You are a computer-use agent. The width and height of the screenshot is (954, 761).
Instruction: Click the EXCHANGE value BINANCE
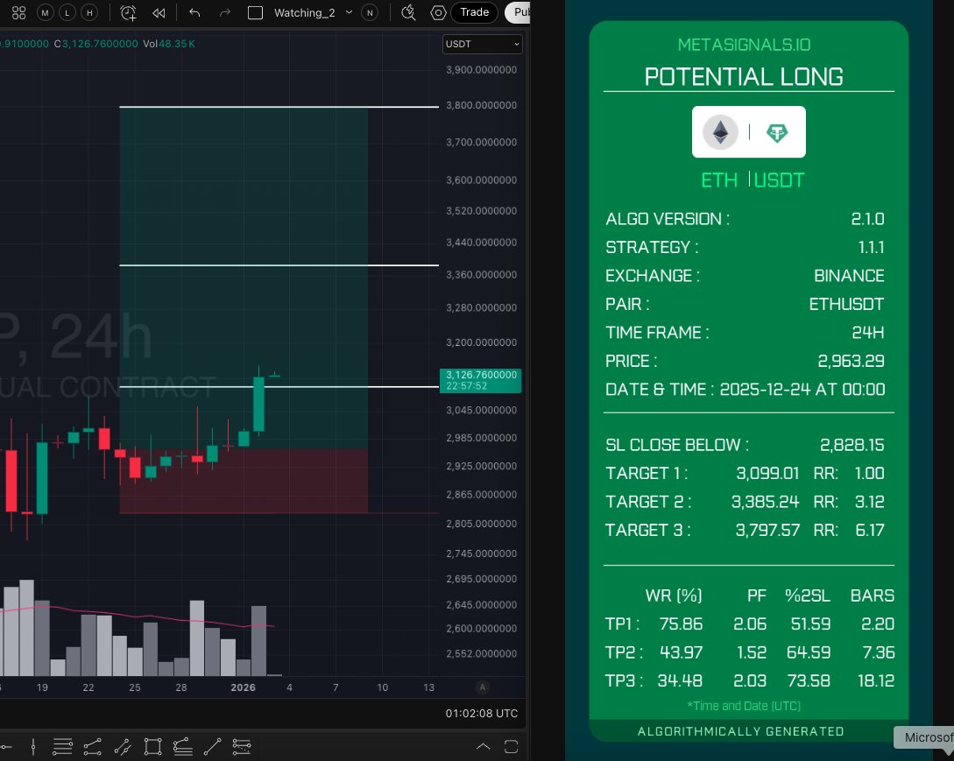pos(849,276)
